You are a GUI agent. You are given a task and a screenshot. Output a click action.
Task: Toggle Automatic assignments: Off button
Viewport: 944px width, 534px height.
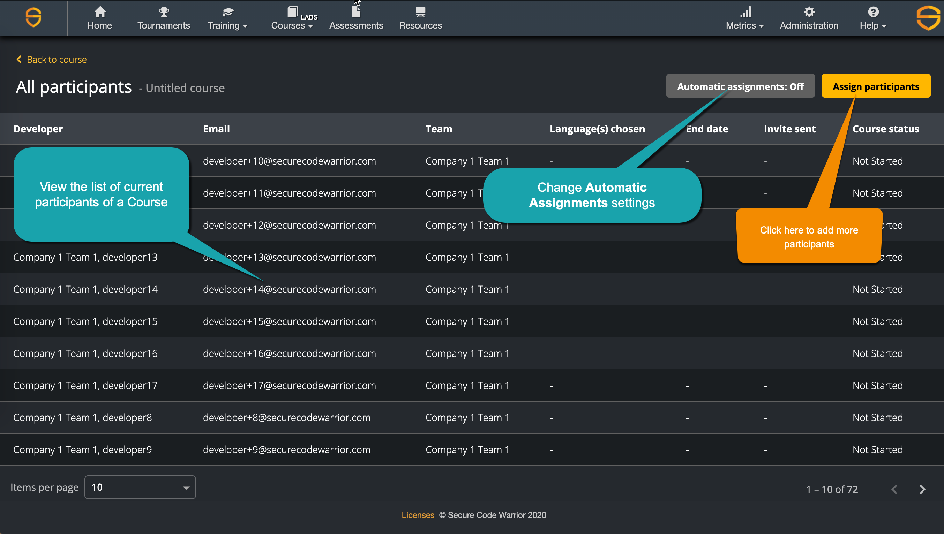[740, 86]
